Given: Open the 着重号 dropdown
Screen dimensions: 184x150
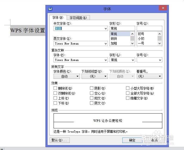Looking at the screenshot, I should point(149,76).
